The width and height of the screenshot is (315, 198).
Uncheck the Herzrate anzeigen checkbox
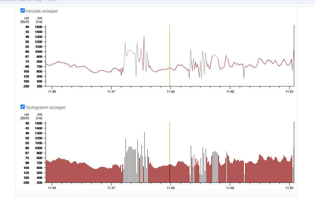[23, 11]
